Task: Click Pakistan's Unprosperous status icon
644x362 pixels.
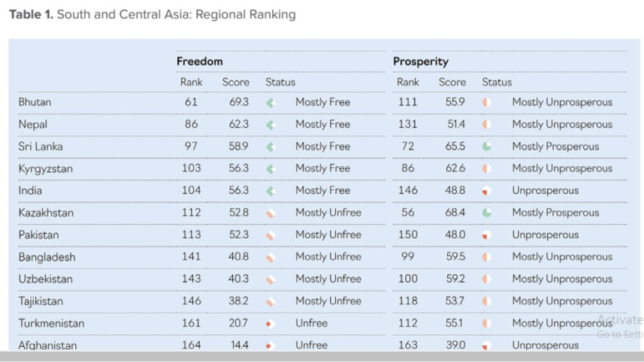Action: pyautogui.click(x=487, y=235)
